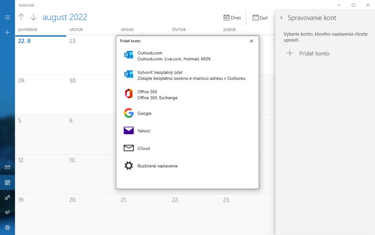Close the Pridať konto dialog
The image size is (375, 235).
click(x=252, y=41)
